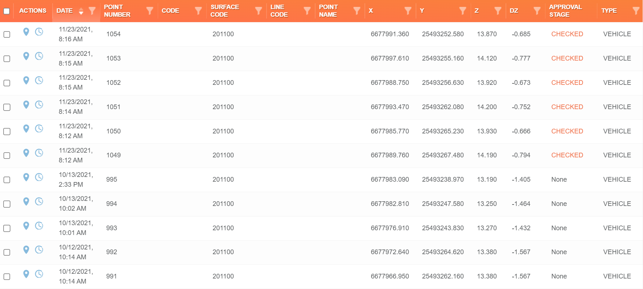
Task: Open history clock for point 1050
Action: (39, 129)
